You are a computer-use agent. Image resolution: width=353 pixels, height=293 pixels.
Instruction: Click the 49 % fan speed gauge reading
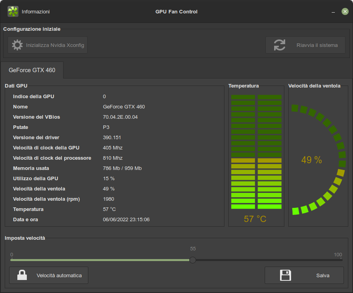coord(312,160)
